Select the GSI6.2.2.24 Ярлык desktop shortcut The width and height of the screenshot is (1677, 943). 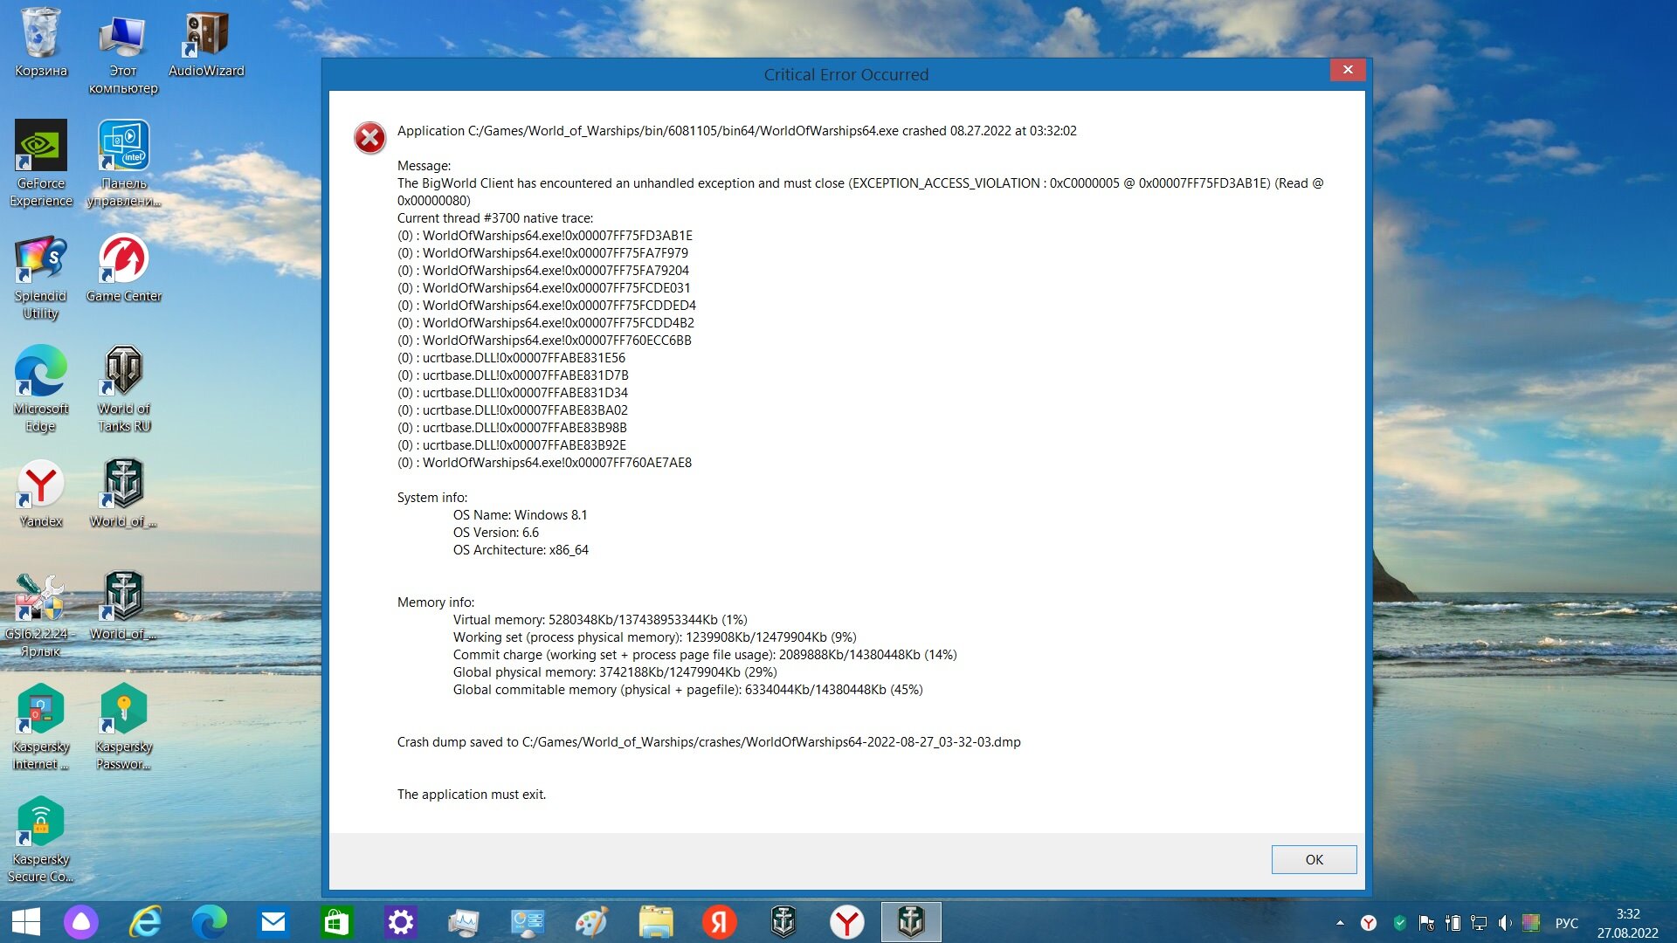click(x=41, y=615)
